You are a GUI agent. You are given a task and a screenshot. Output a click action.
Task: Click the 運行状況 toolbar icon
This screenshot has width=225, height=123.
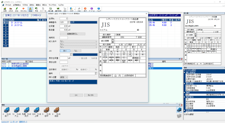(x=58, y=9)
